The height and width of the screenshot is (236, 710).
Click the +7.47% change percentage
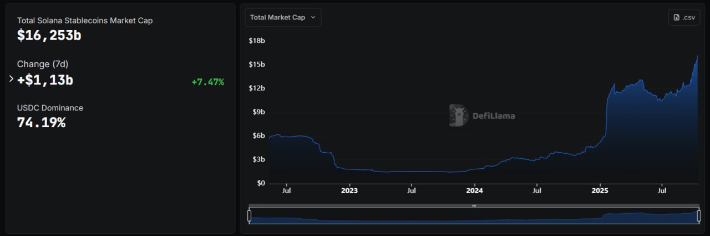click(208, 82)
